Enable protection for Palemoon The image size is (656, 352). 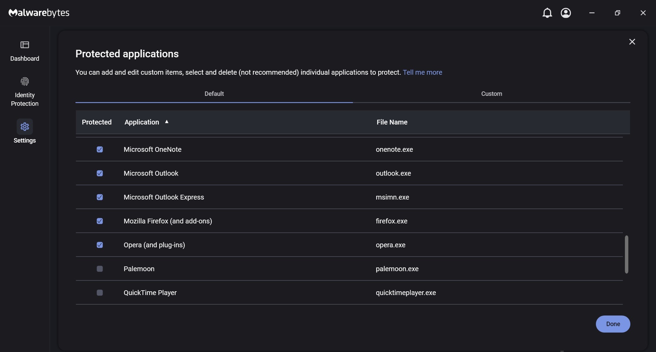100,269
